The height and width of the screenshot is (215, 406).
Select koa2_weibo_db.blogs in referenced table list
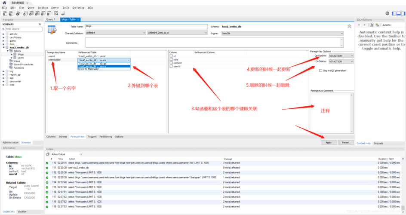coord(104,64)
